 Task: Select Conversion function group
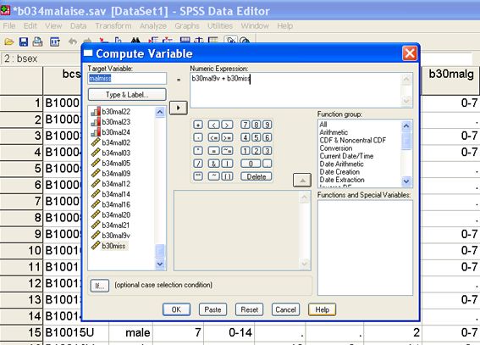click(336, 148)
